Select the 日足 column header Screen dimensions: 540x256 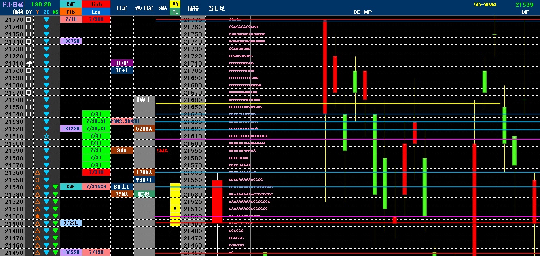click(122, 8)
